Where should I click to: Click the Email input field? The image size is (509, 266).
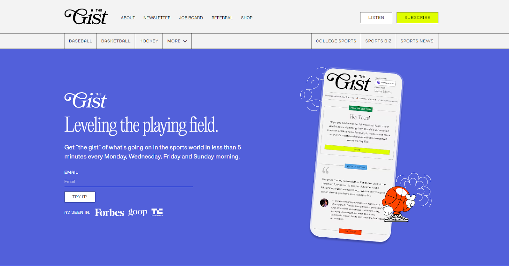[129, 182]
